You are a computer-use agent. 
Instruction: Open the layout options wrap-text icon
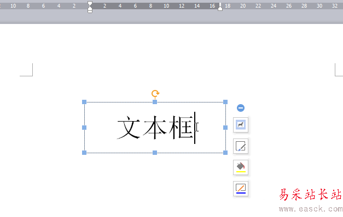[241, 125]
